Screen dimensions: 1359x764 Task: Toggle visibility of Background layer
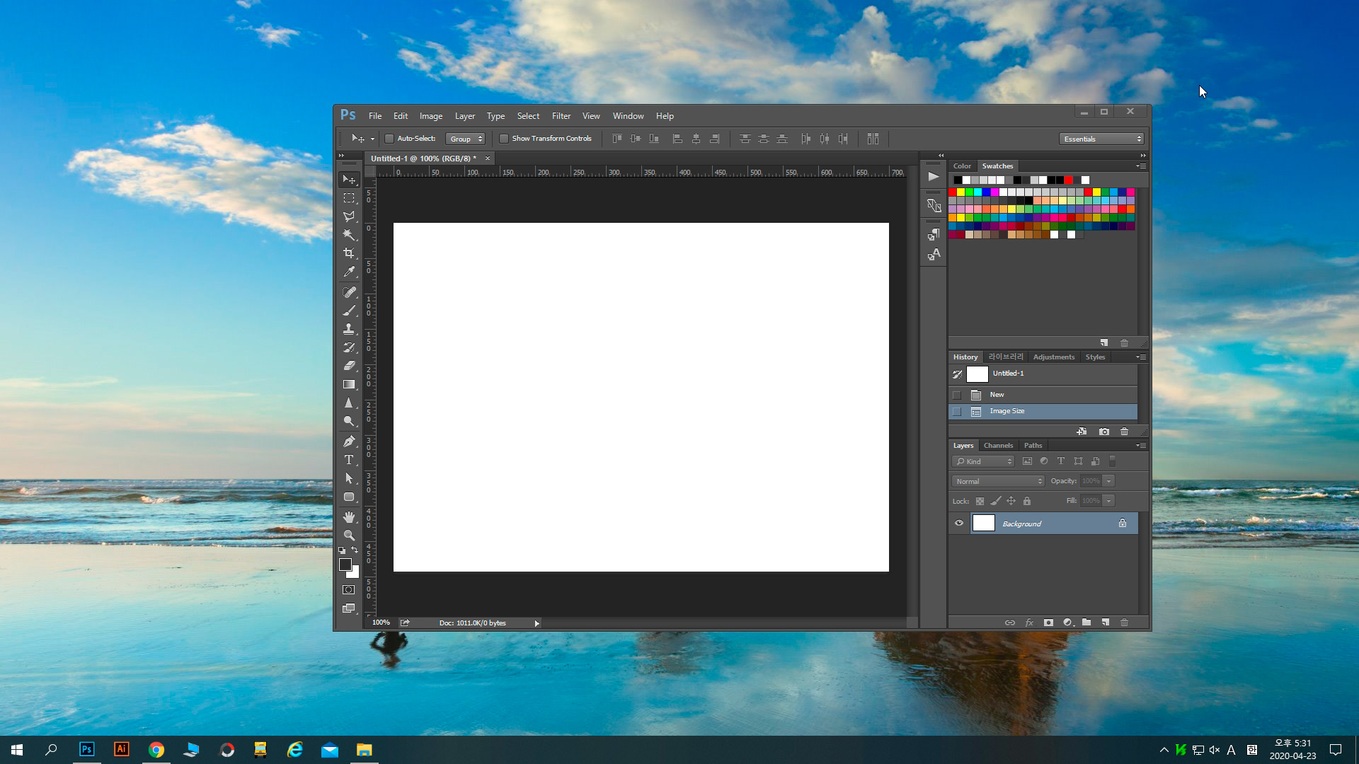(958, 522)
